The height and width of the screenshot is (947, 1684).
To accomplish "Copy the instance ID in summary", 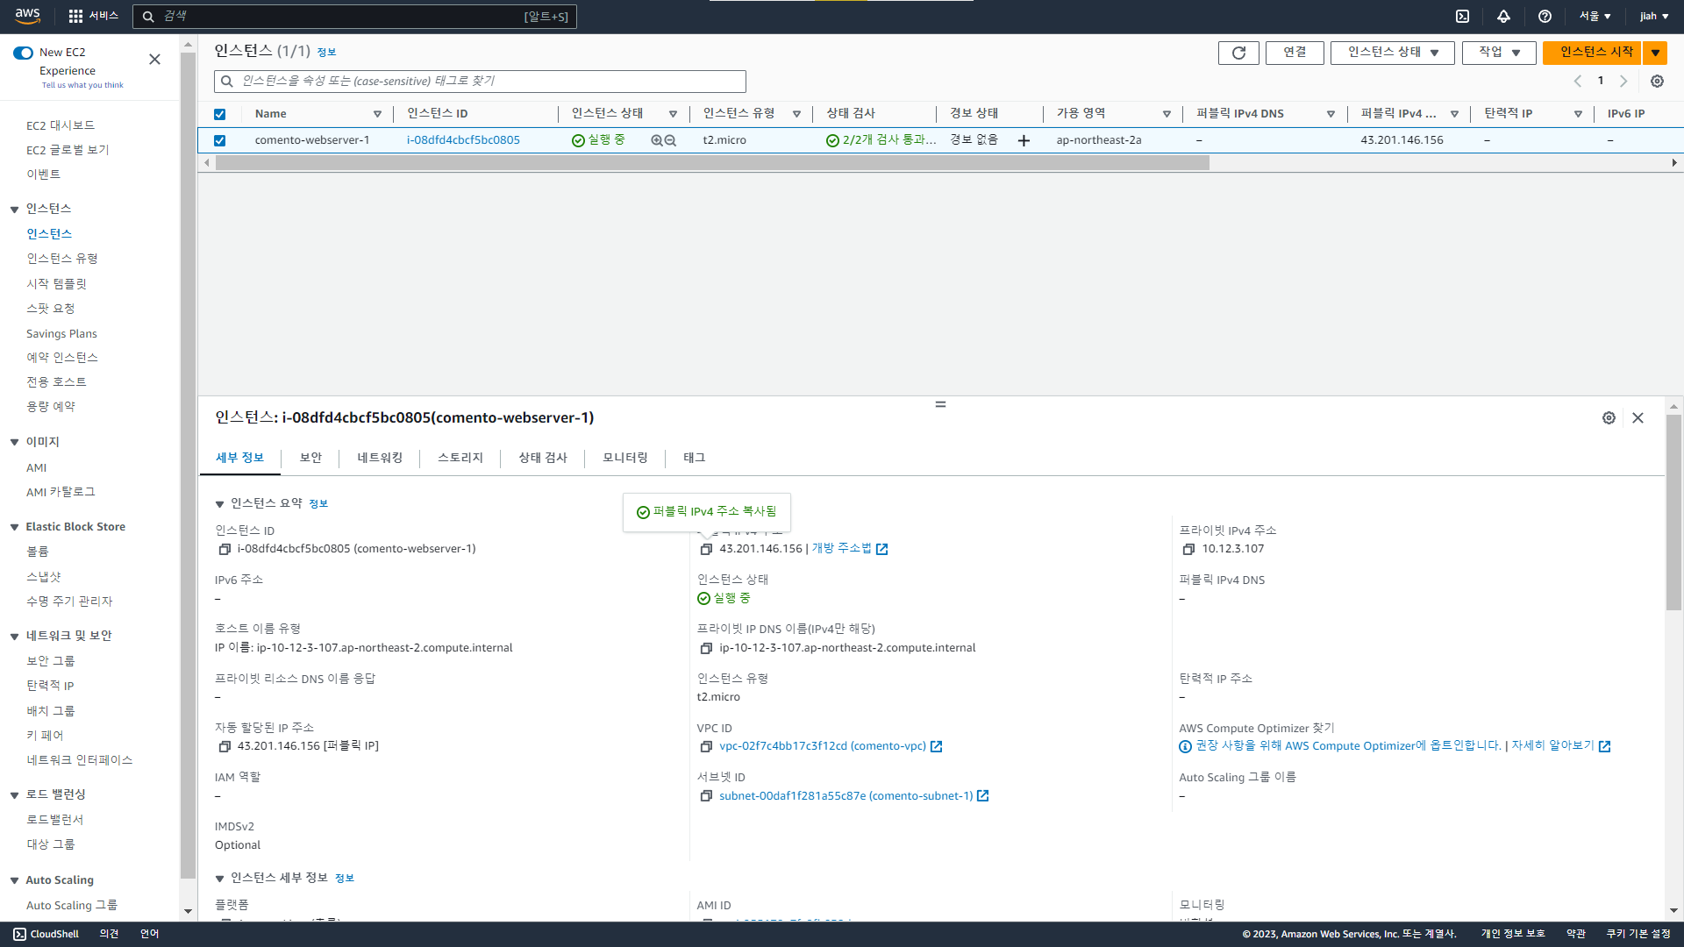I will [x=225, y=549].
